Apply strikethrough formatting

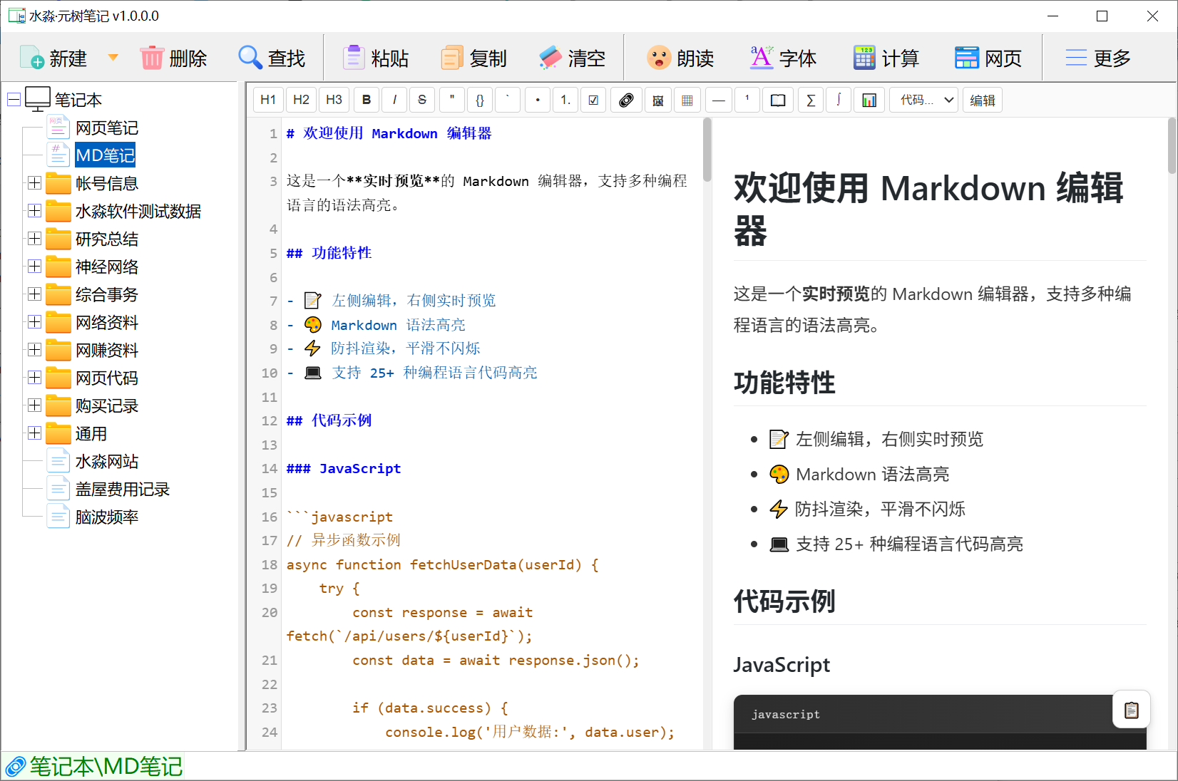click(x=422, y=100)
